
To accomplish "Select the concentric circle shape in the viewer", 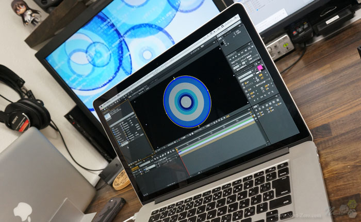I will tap(187, 101).
